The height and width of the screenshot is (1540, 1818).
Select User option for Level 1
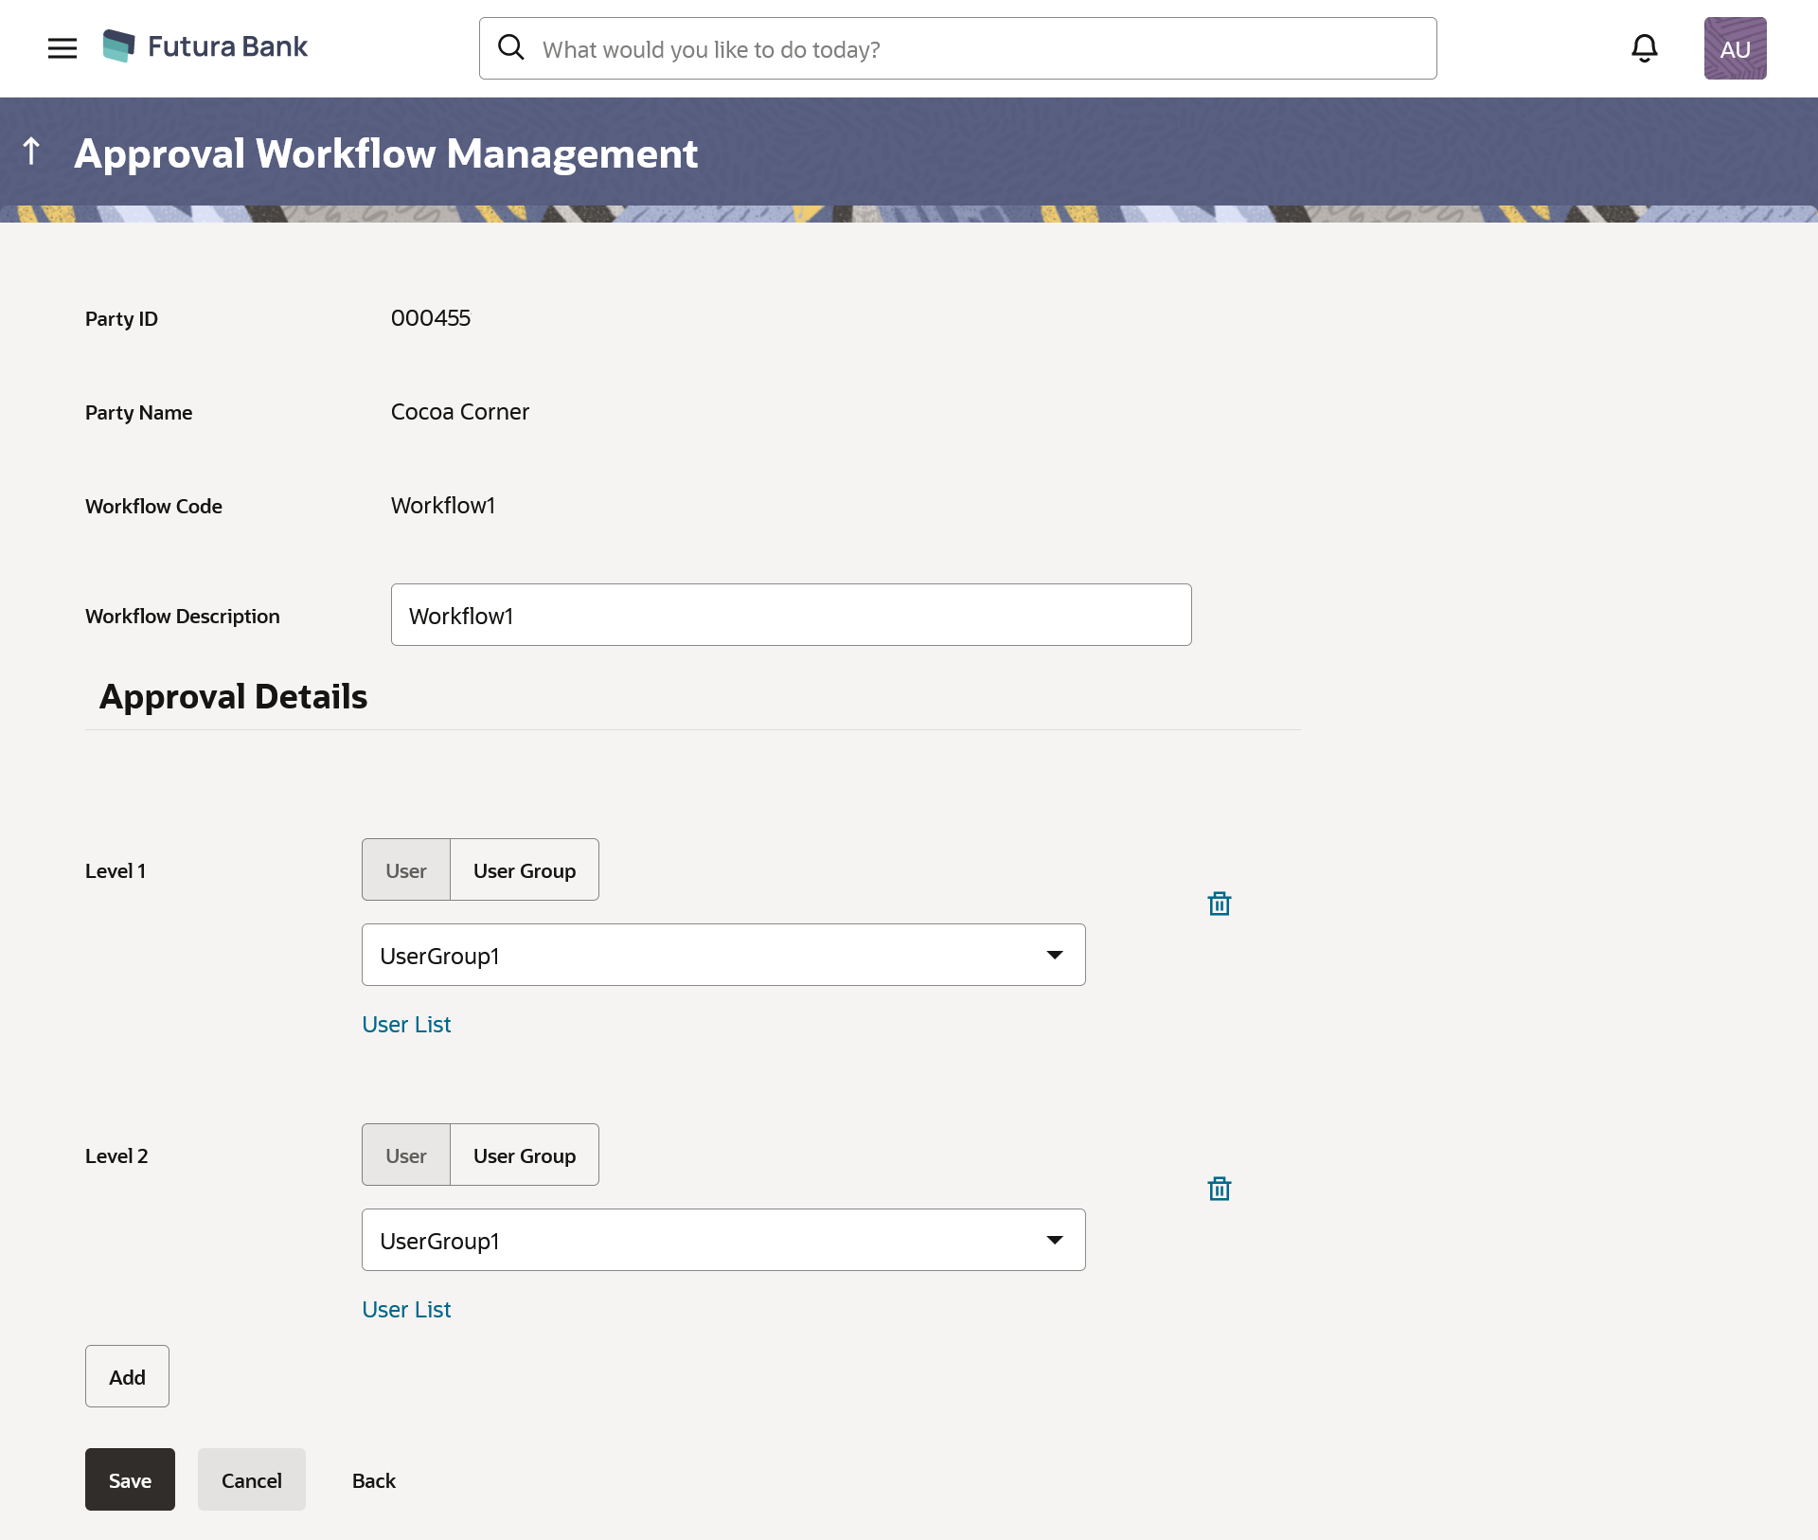coord(405,870)
